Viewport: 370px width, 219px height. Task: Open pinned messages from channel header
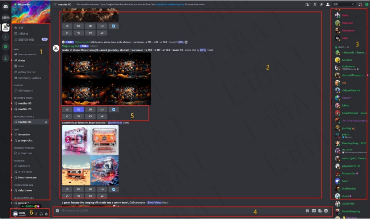tap(321, 4)
